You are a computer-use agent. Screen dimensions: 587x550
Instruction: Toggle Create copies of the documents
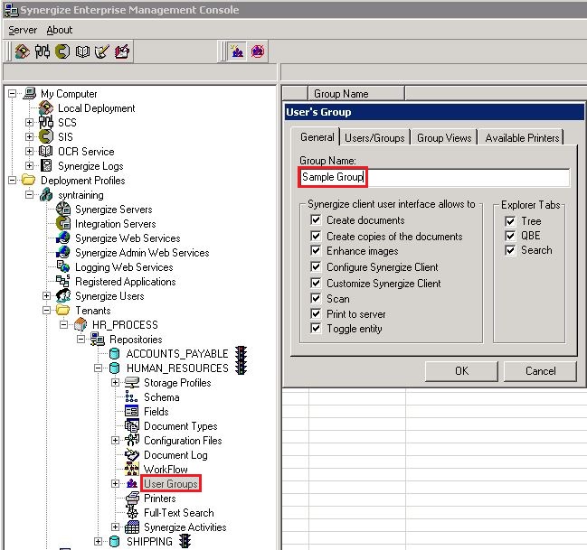tap(316, 236)
